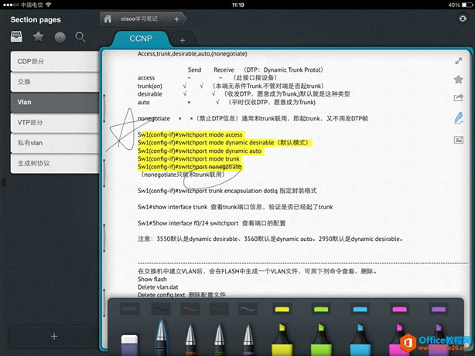475x356 pixels.
Task: Click the 'switchport mode trunk' line
Action: (189, 159)
